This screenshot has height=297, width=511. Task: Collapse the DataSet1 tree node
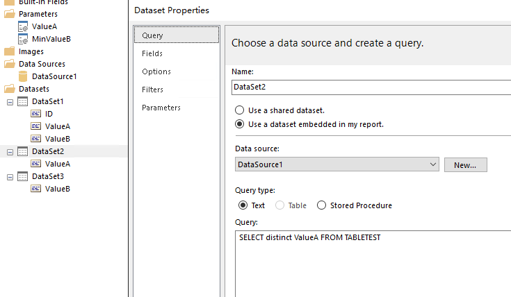coord(10,101)
